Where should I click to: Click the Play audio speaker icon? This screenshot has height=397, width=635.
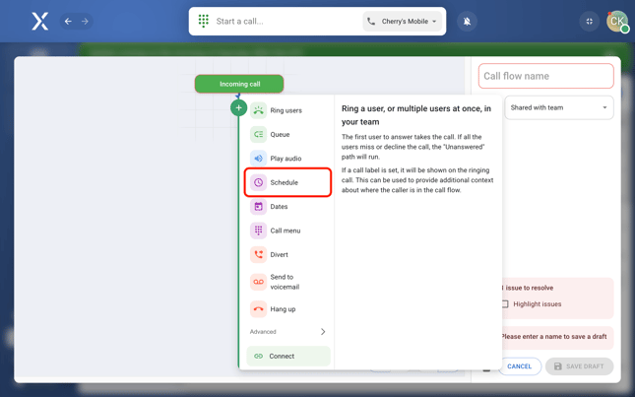click(258, 159)
